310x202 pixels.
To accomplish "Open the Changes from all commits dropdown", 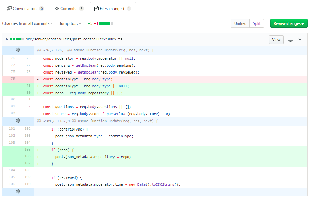I will click(x=27, y=23).
